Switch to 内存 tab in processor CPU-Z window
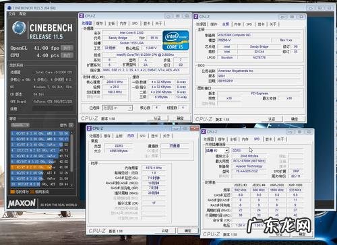Viewport: 337px width, 245px height. click(x=123, y=24)
